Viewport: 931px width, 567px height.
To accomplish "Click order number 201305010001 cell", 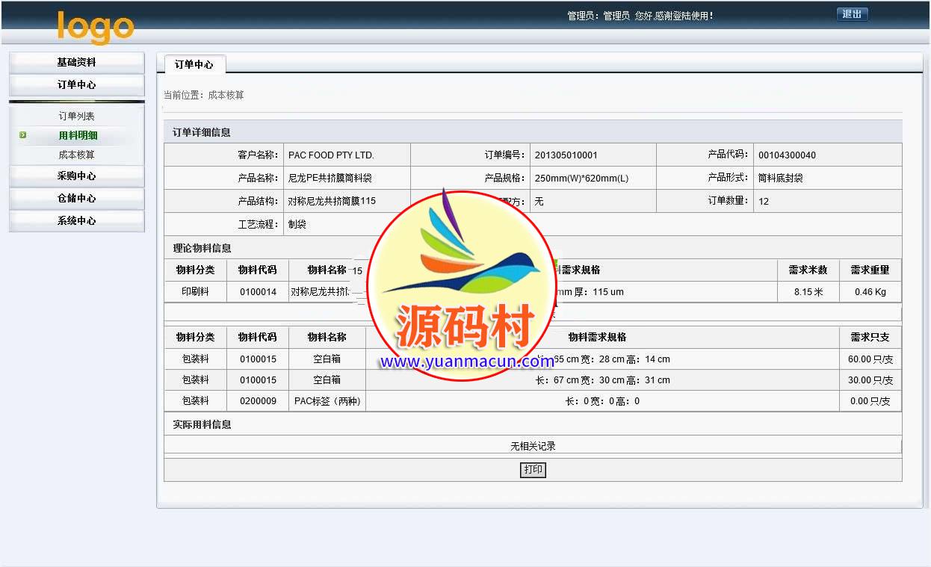I will [x=566, y=155].
